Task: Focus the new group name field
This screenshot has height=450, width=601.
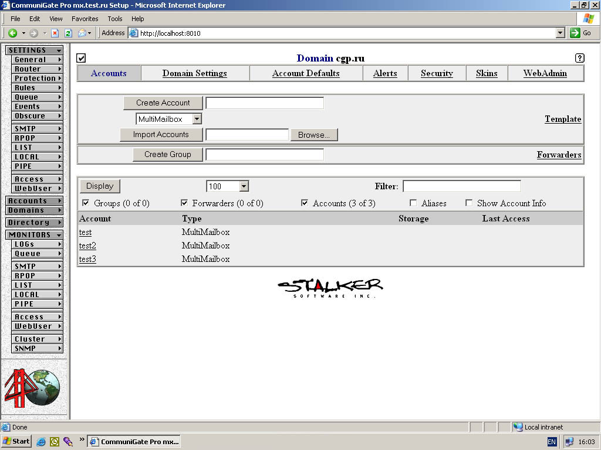Action: click(x=265, y=155)
